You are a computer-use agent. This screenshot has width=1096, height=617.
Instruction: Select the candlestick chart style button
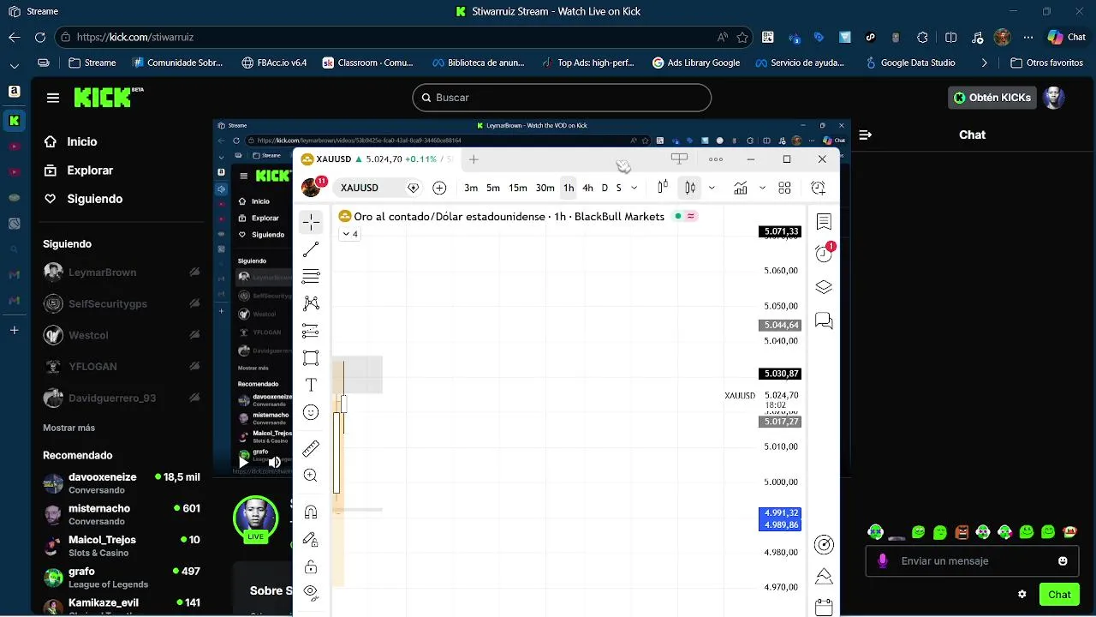point(689,188)
